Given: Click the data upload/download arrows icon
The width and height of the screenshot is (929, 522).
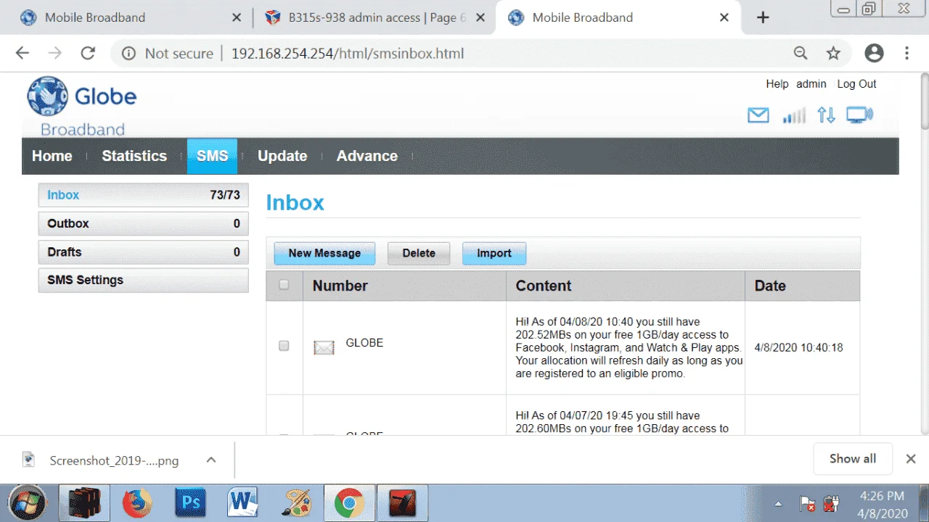Looking at the screenshot, I should coord(826,115).
